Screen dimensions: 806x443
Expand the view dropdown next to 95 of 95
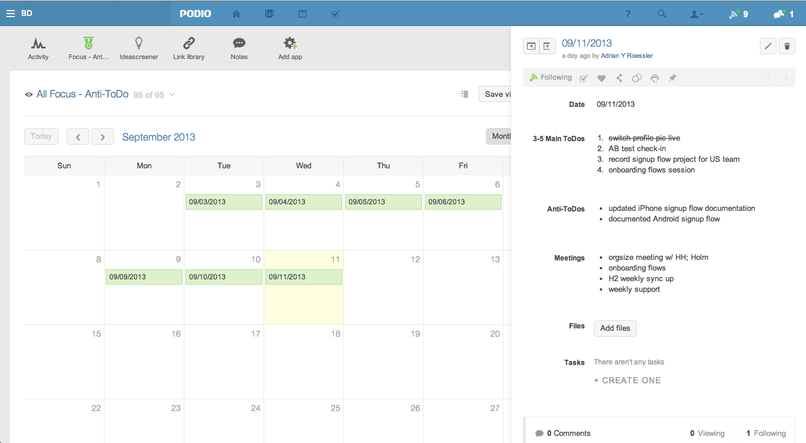tap(172, 95)
